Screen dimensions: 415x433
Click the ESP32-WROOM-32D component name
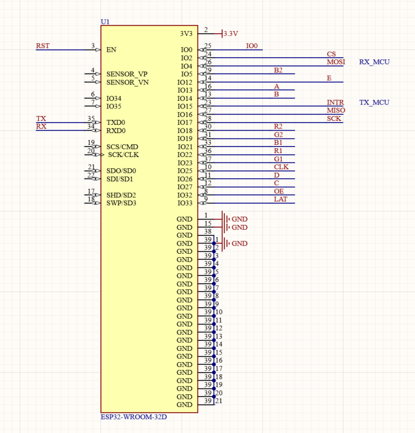[x=134, y=417]
